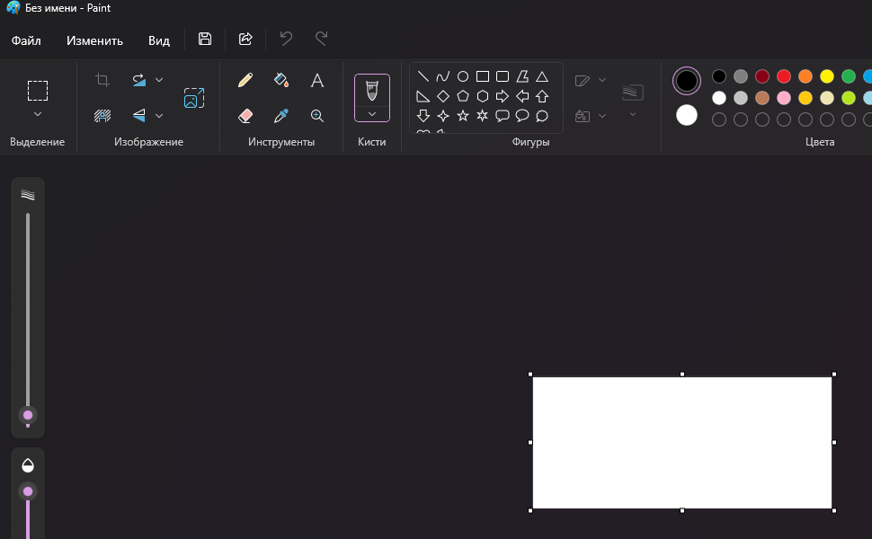Click the Share icon
The width and height of the screenshot is (872, 539).
tap(245, 39)
